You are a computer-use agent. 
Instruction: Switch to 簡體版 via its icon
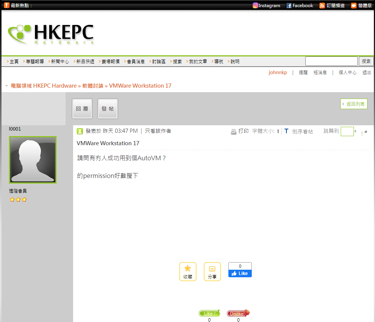point(353,5)
